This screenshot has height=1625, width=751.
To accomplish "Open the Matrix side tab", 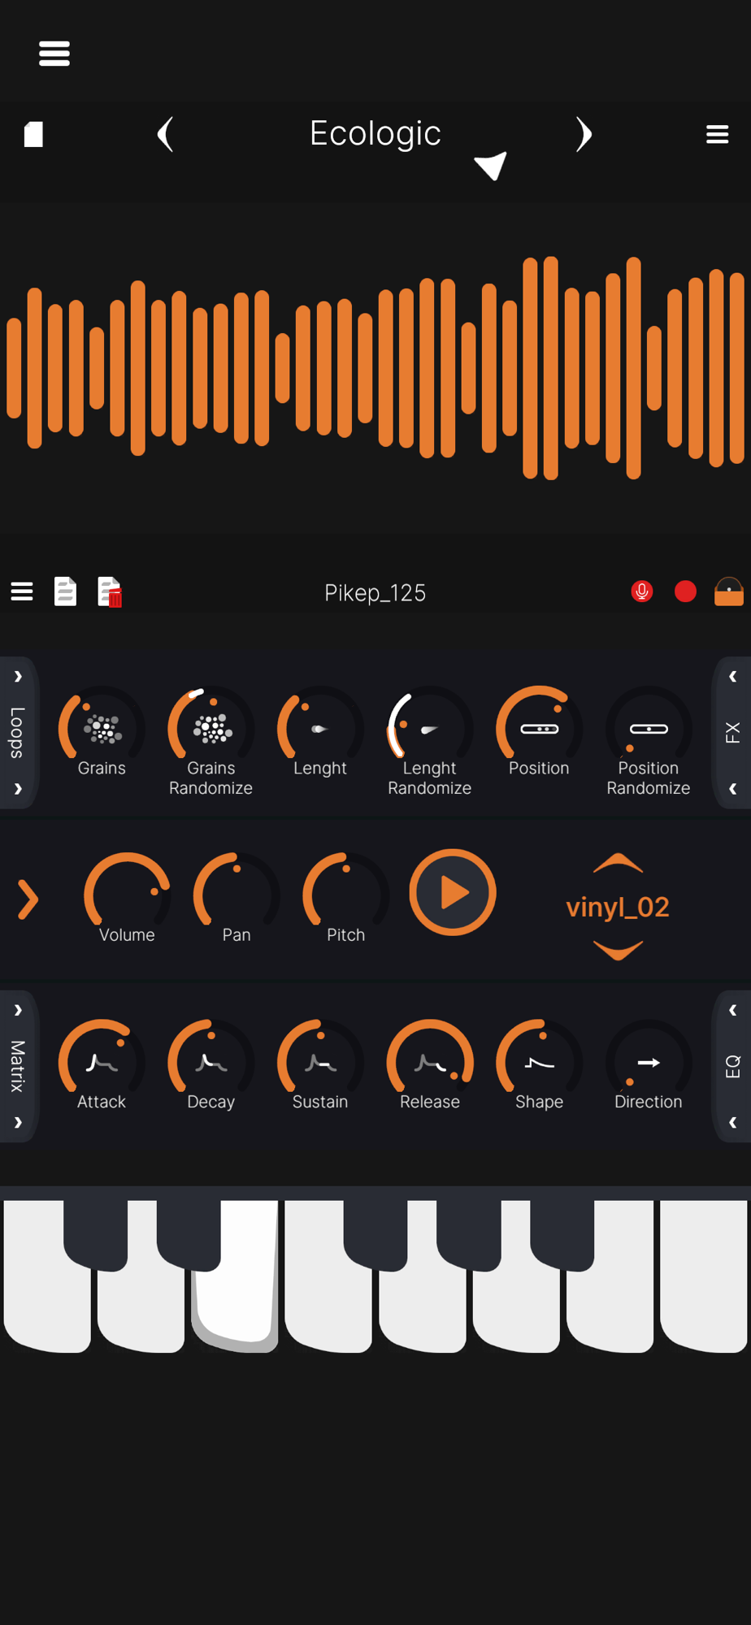I will coord(18,1066).
